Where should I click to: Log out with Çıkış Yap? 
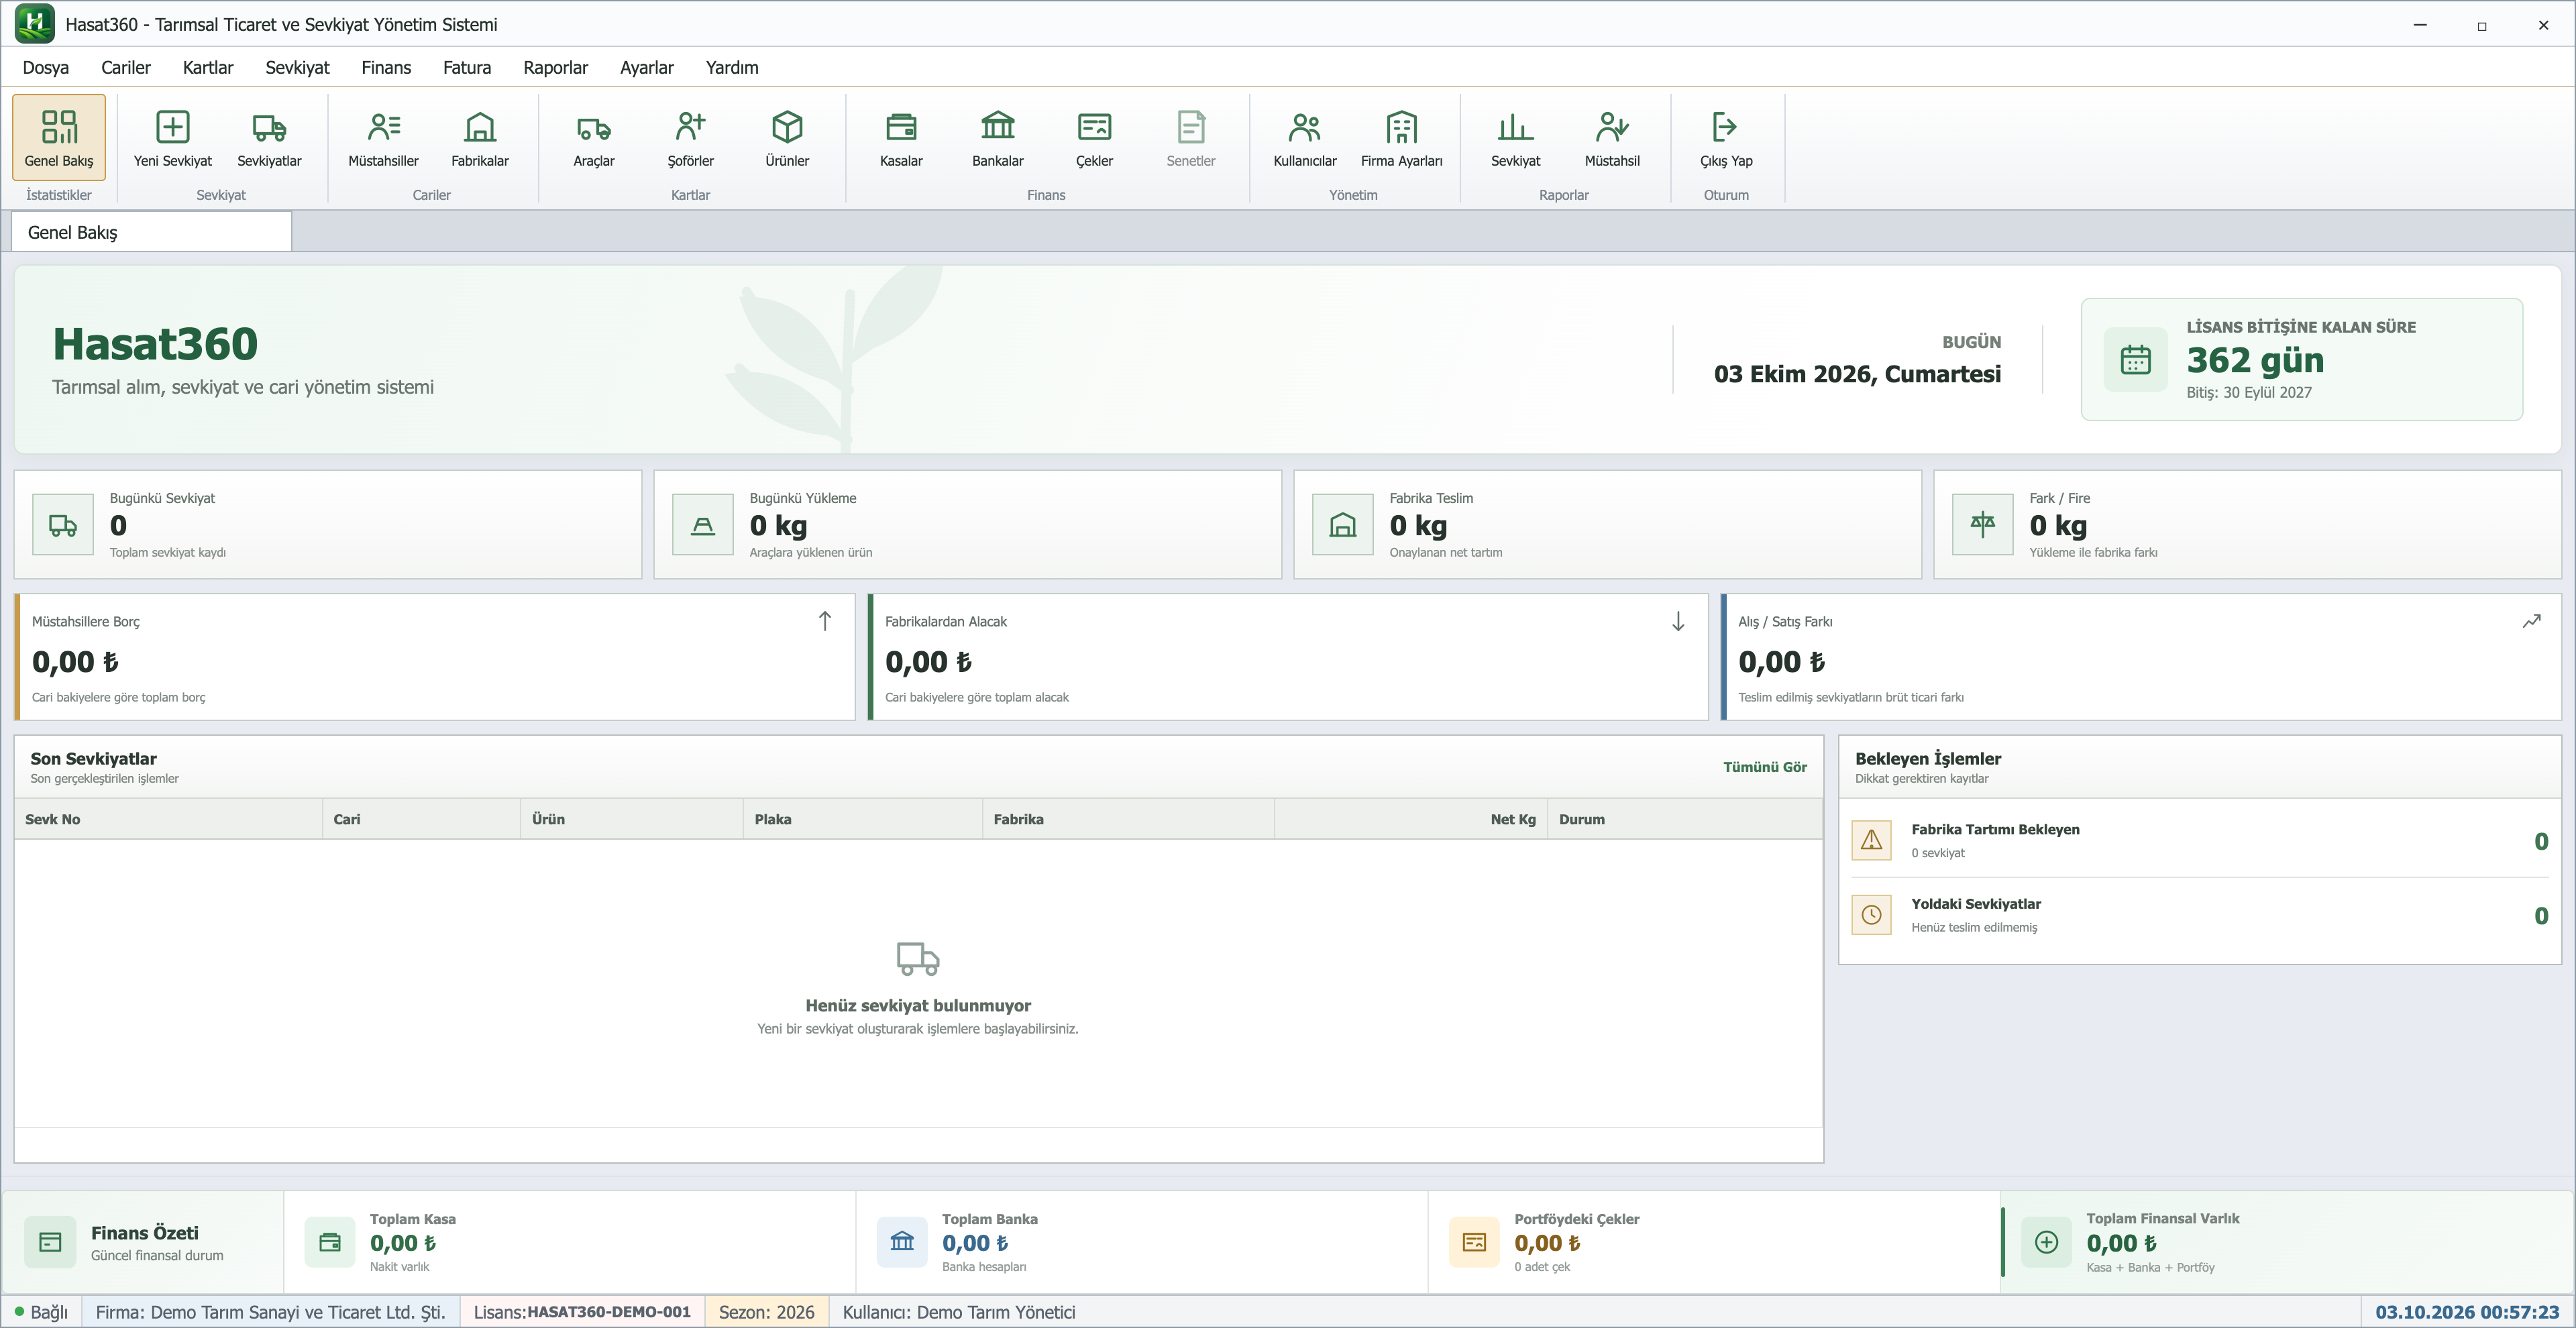1726,137
